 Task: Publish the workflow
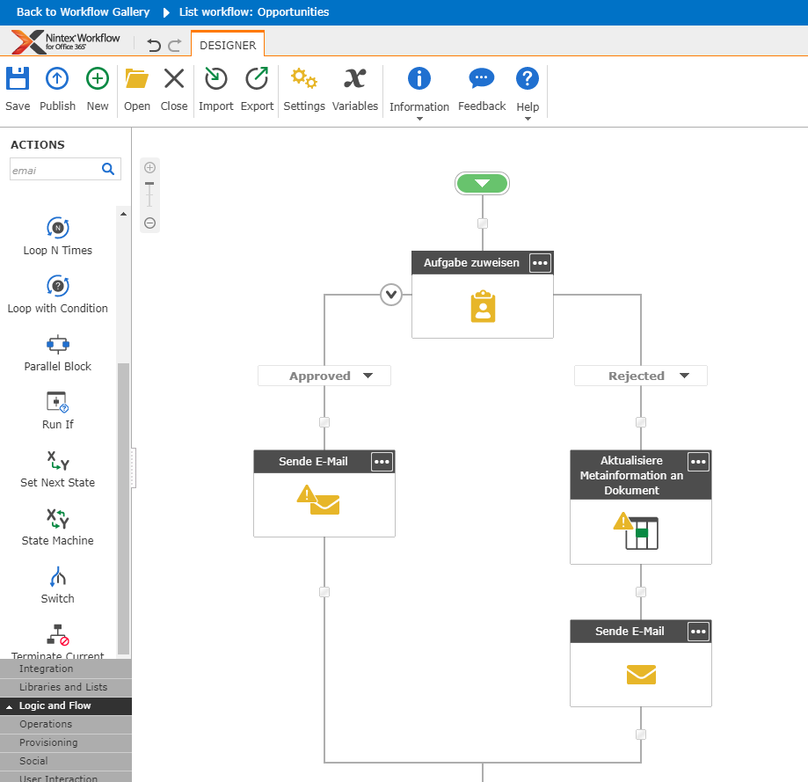[x=57, y=89]
